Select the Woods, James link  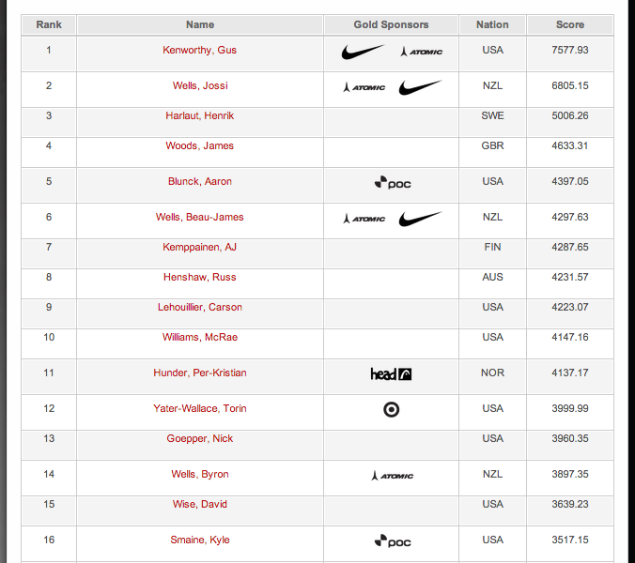199,145
